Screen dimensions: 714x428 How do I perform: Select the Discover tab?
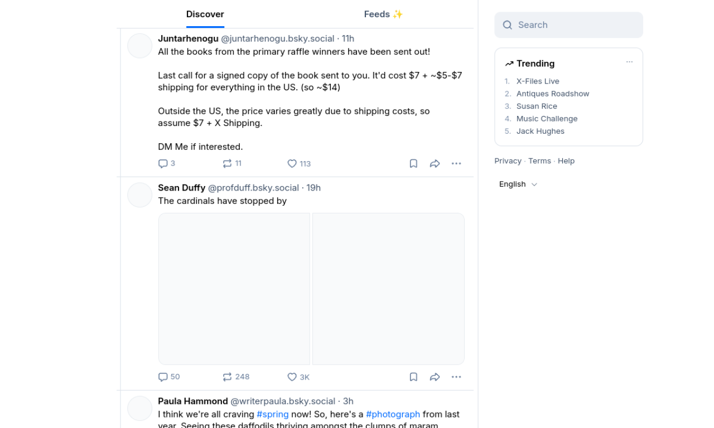point(205,14)
